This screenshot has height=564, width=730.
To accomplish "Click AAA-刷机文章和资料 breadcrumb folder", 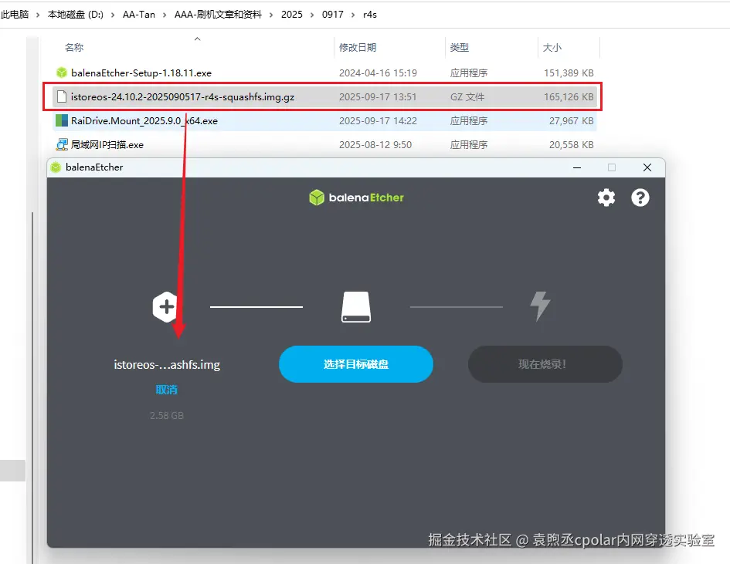I will 218,15.
